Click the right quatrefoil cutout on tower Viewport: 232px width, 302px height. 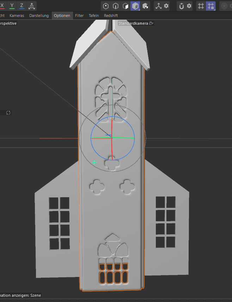127,187
